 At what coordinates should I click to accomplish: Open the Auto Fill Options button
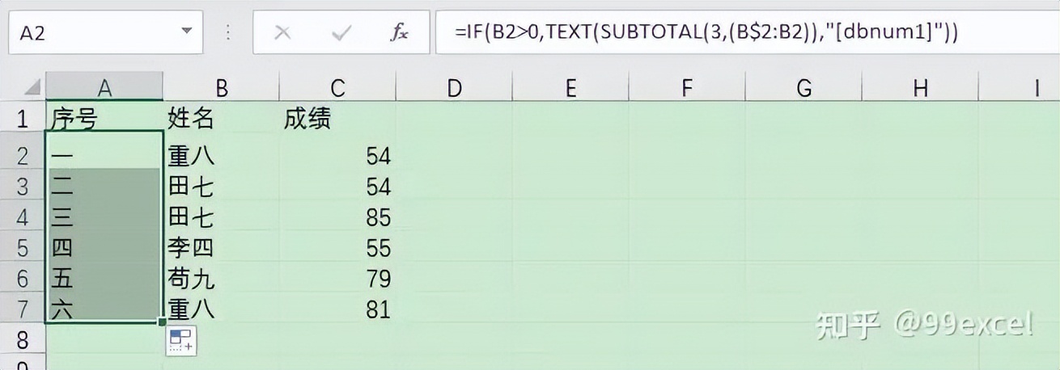181,340
